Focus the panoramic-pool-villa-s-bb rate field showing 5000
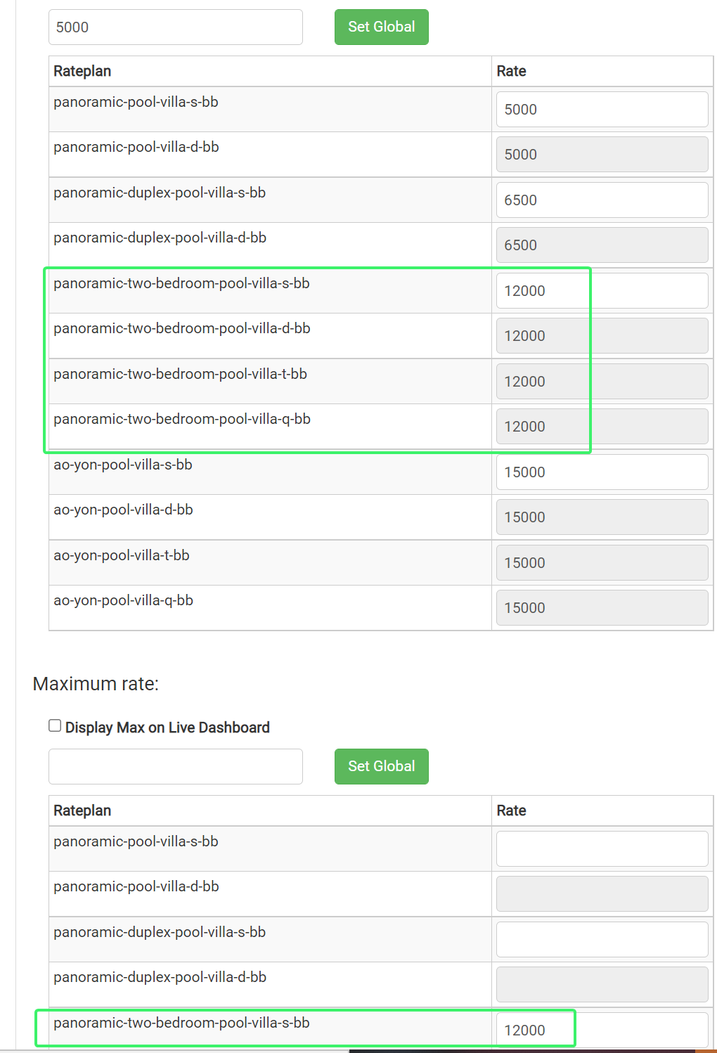 pos(602,110)
